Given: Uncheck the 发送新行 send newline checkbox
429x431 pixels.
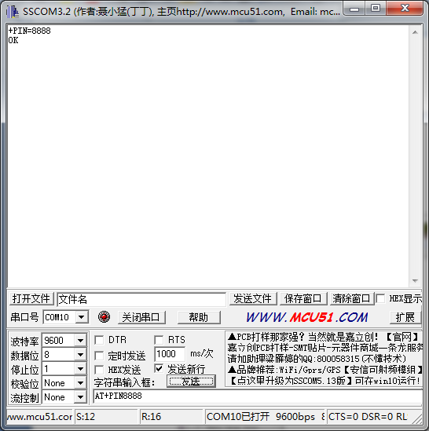Looking at the screenshot, I should [159, 369].
